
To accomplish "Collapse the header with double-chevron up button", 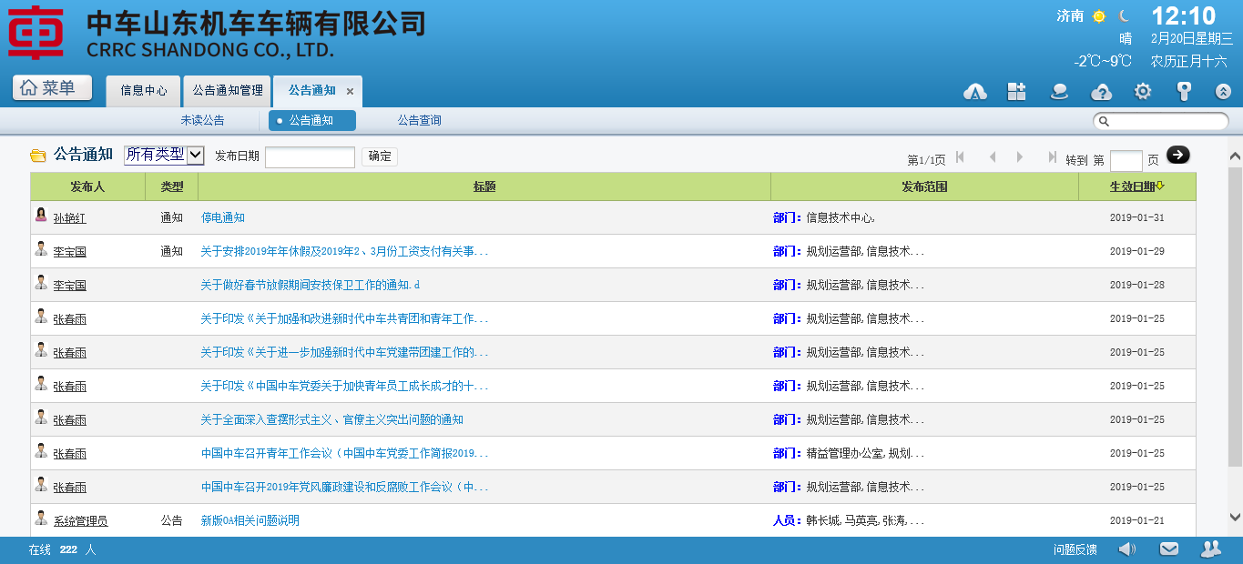I will click(1223, 92).
